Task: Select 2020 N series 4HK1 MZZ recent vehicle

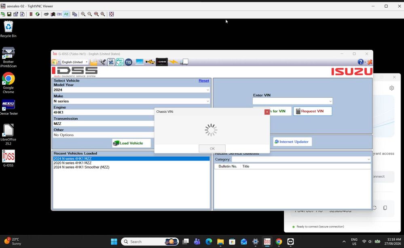Action: click(x=131, y=163)
